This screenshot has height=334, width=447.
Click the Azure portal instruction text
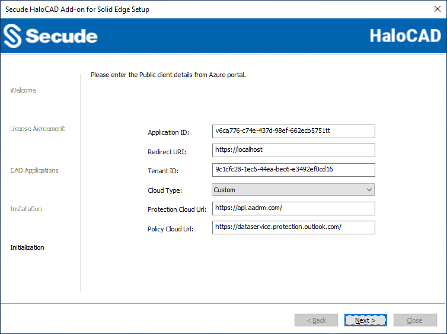(168, 75)
